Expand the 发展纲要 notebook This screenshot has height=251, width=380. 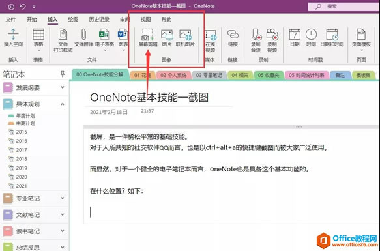point(63,87)
